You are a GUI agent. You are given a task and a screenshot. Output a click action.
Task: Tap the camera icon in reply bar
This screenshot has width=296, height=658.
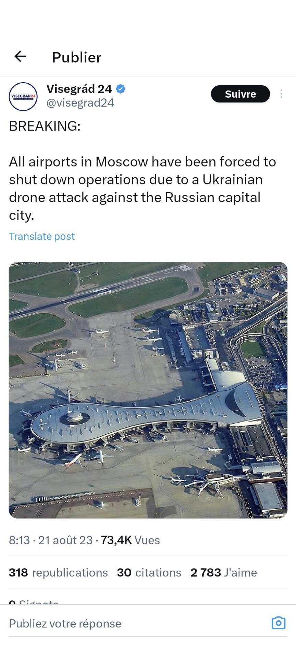[278, 623]
